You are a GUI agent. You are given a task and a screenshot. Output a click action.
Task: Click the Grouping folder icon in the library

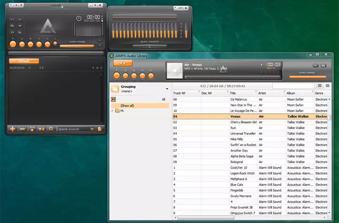[x=115, y=89]
